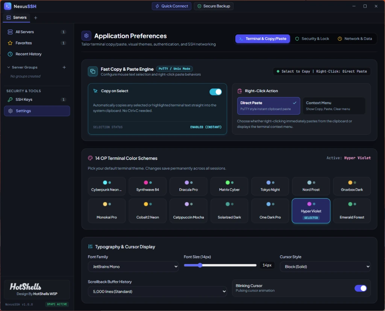Image resolution: width=385 pixels, height=311 pixels.
Task: Select the Context Menu right-click option
Action: click(334, 106)
